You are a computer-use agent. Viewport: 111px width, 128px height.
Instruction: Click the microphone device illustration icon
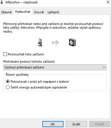40,42
